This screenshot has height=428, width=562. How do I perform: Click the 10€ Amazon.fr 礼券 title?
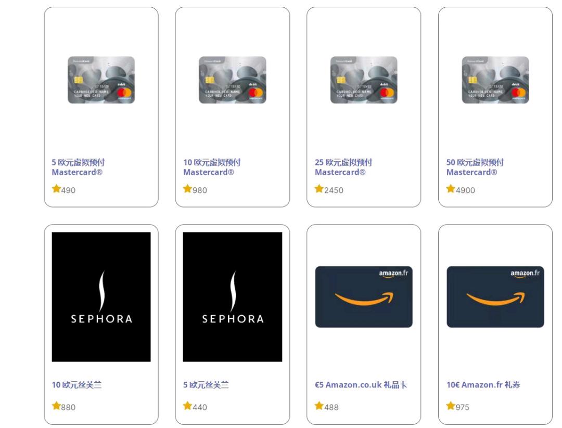coord(483,385)
